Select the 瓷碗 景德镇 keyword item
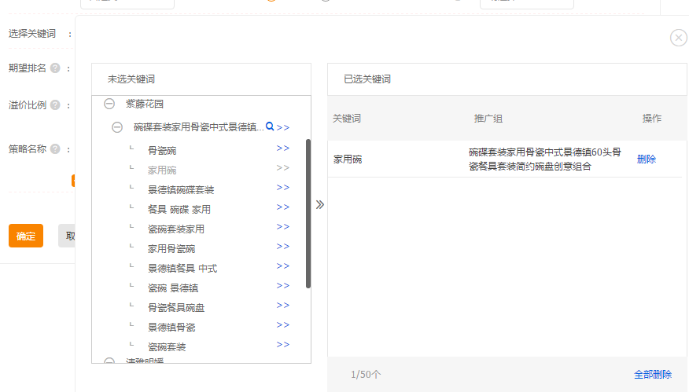 pyautogui.click(x=173, y=288)
